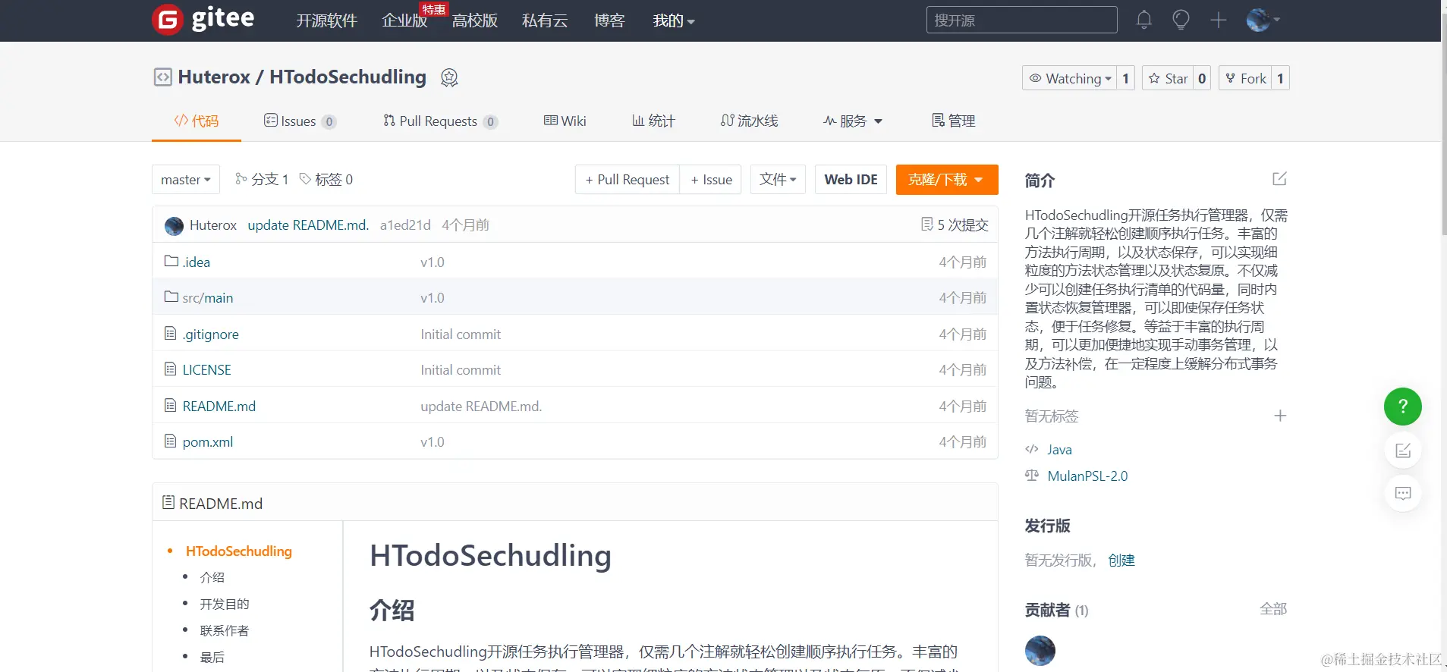Edit the 简介 description icon
This screenshot has height=672, width=1447.
tap(1279, 179)
